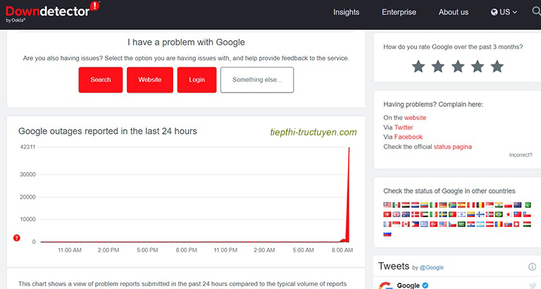Open the @Google link in Tweets
The width and height of the screenshot is (541, 289).
(x=432, y=268)
